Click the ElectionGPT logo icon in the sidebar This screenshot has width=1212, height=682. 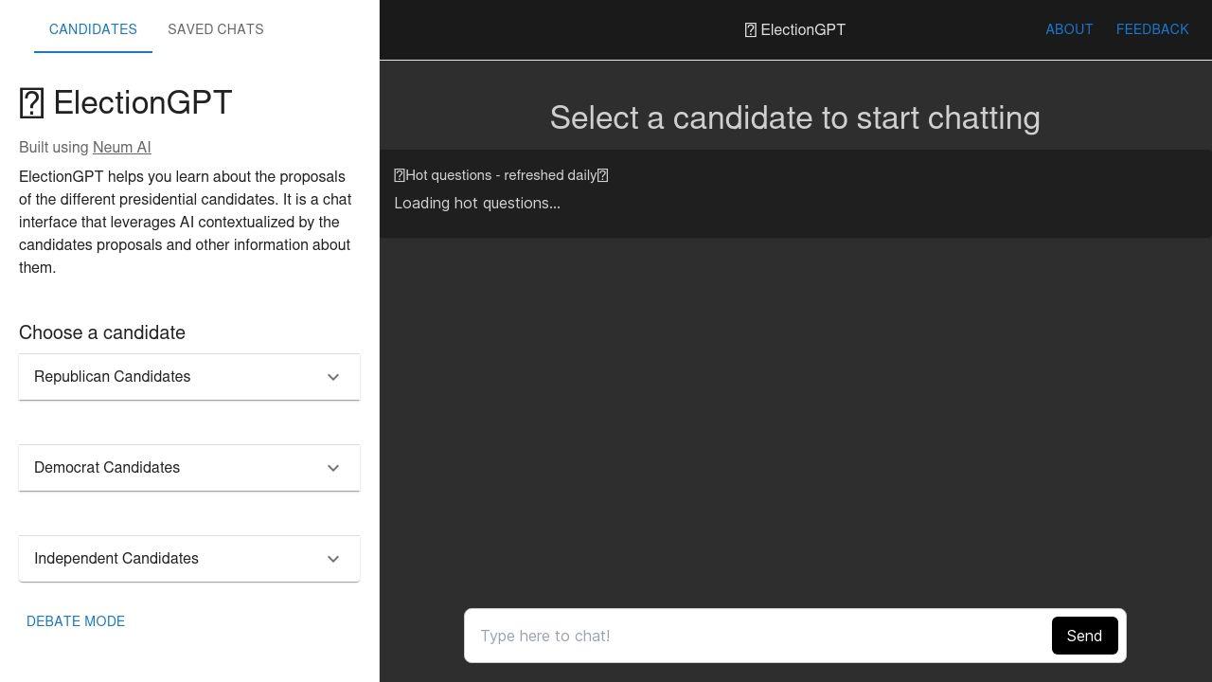(32, 102)
